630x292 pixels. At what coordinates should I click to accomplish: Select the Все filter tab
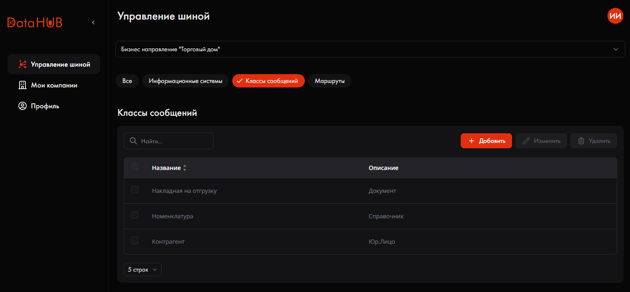click(x=127, y=81)
